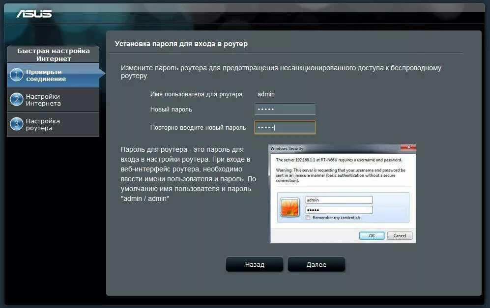This screenshot has width=490, height=308.
Task: Click the Измените пароль роутера description text
Action: 281,72
